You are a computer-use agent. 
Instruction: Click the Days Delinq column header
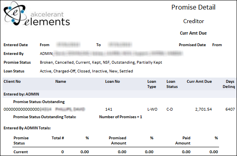coord(229,84)
